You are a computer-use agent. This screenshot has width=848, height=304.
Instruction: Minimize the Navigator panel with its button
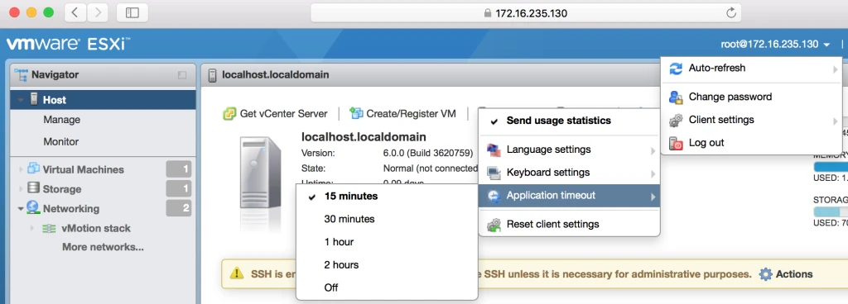click(182, 75)
